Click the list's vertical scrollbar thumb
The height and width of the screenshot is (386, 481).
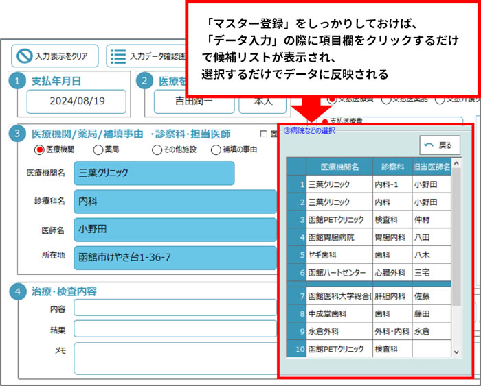(456, 237)
